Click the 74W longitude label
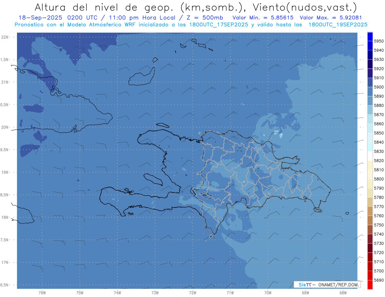The image size is (385, 297). point(117,293)
